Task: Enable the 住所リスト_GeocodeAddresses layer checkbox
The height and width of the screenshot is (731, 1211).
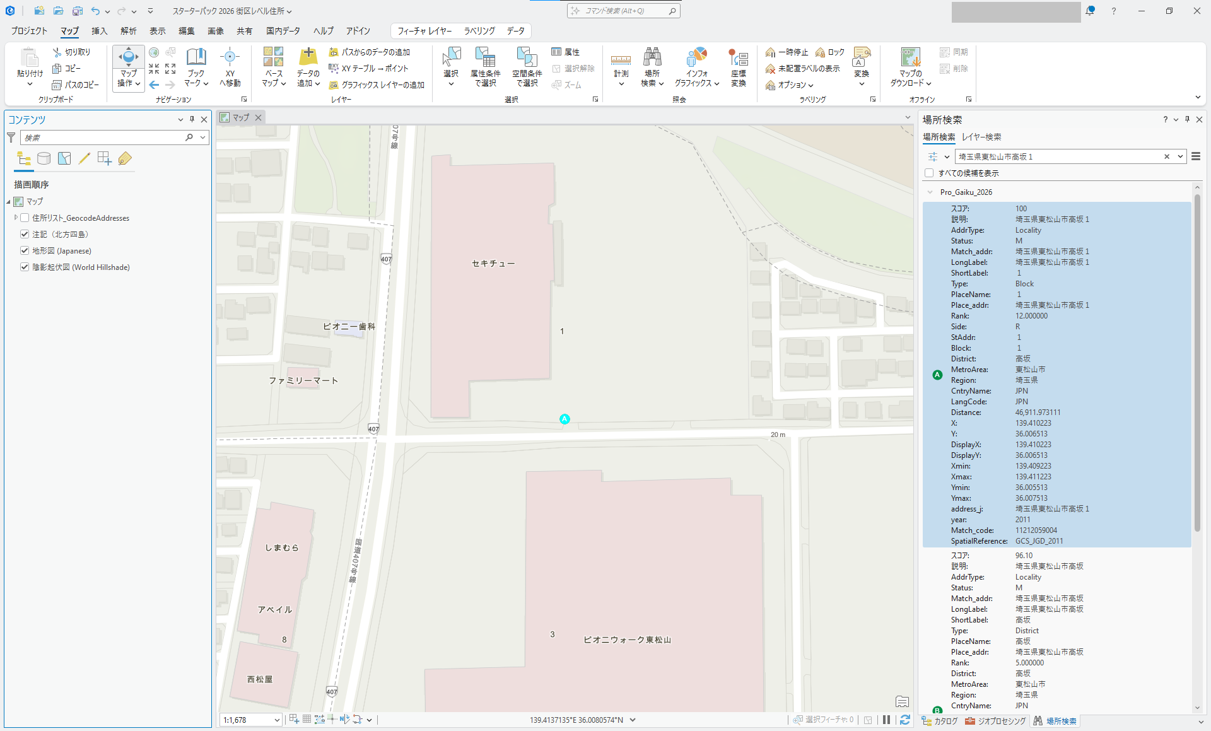Action: coord(25,218)
